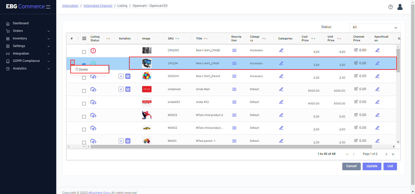415x194 pixels.
Task: Click the hamburger menu icon beside EBG Commerce
Action: [x=48, y=7]
